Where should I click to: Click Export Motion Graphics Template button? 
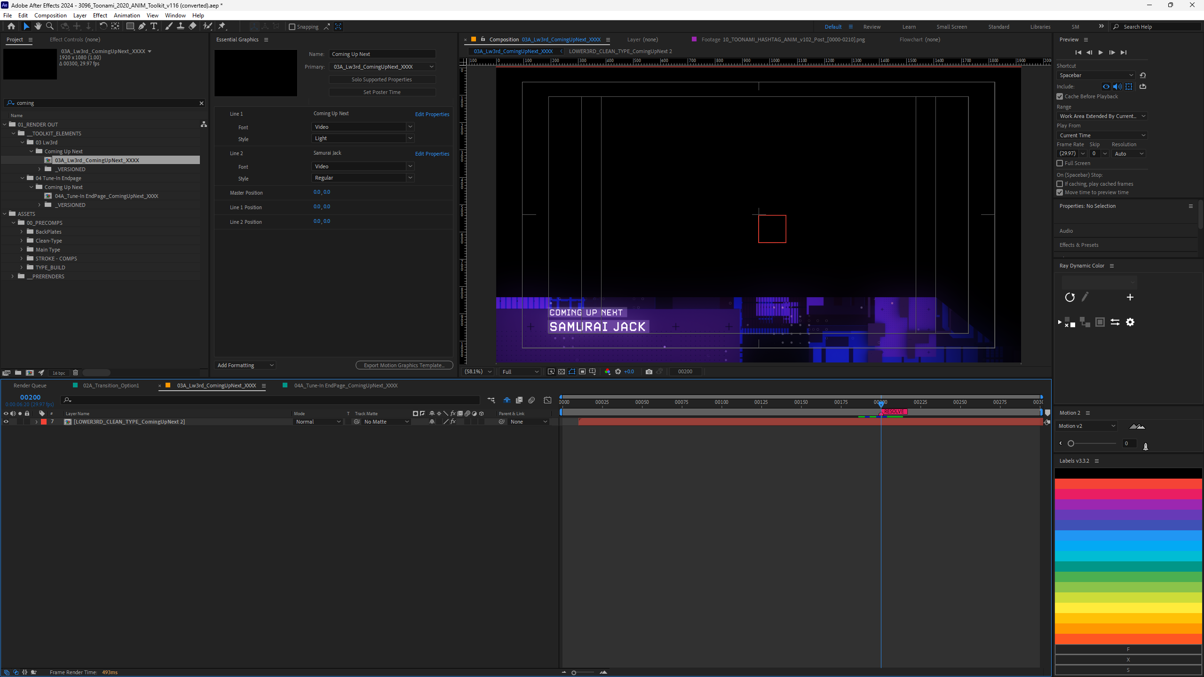click(x=404, y=365)
